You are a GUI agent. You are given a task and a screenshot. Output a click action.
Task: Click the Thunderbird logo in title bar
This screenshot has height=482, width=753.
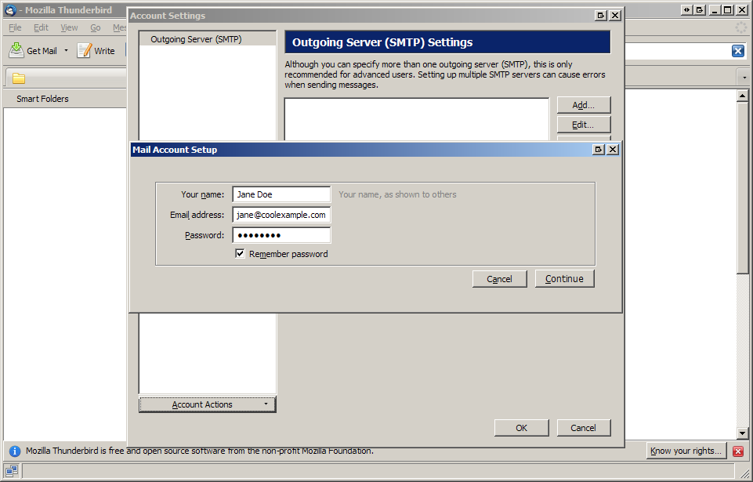(10, 10)
